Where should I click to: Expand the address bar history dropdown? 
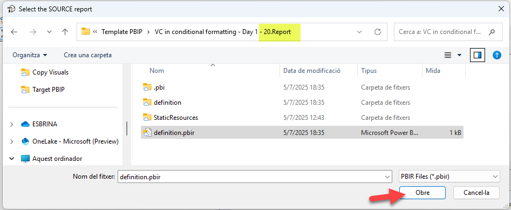point(359,32)
